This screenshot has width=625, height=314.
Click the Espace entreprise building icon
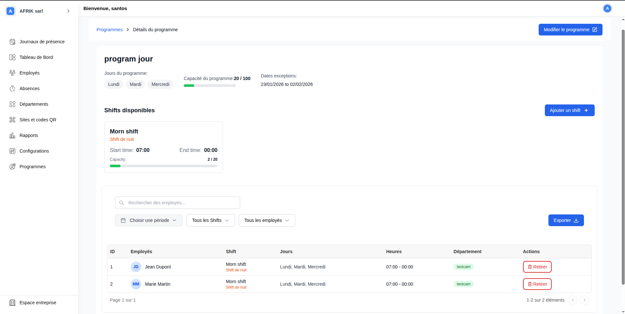pyautogui.click(x=12, y=303)
